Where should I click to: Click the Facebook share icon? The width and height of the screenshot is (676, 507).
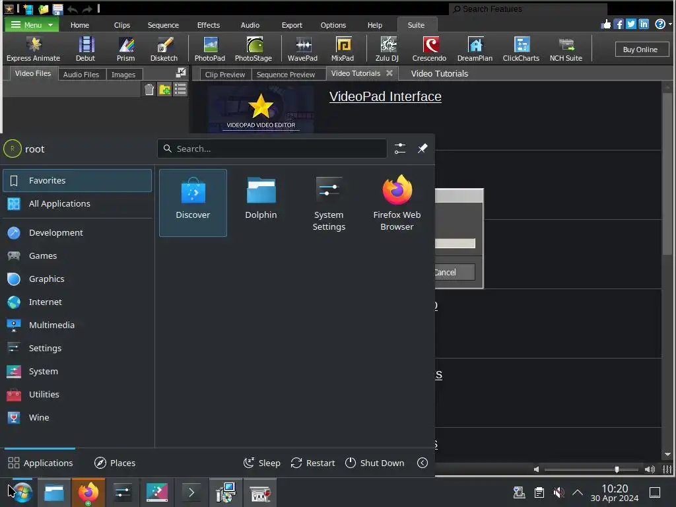point(618,24)
